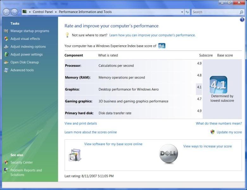Click Desktop performance for Windows Aero text

click(x=129, y=90)
